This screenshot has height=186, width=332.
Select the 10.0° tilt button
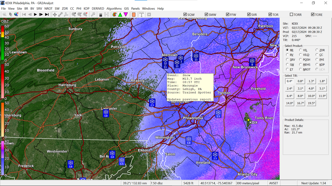(x=311, y=96)
